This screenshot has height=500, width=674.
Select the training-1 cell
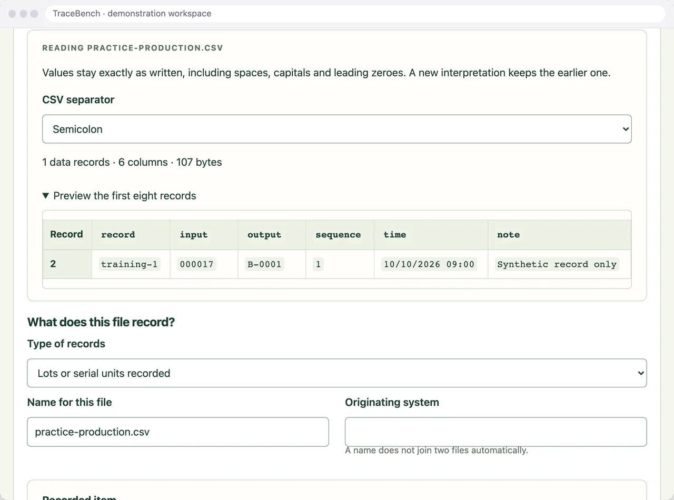point(130,264)
